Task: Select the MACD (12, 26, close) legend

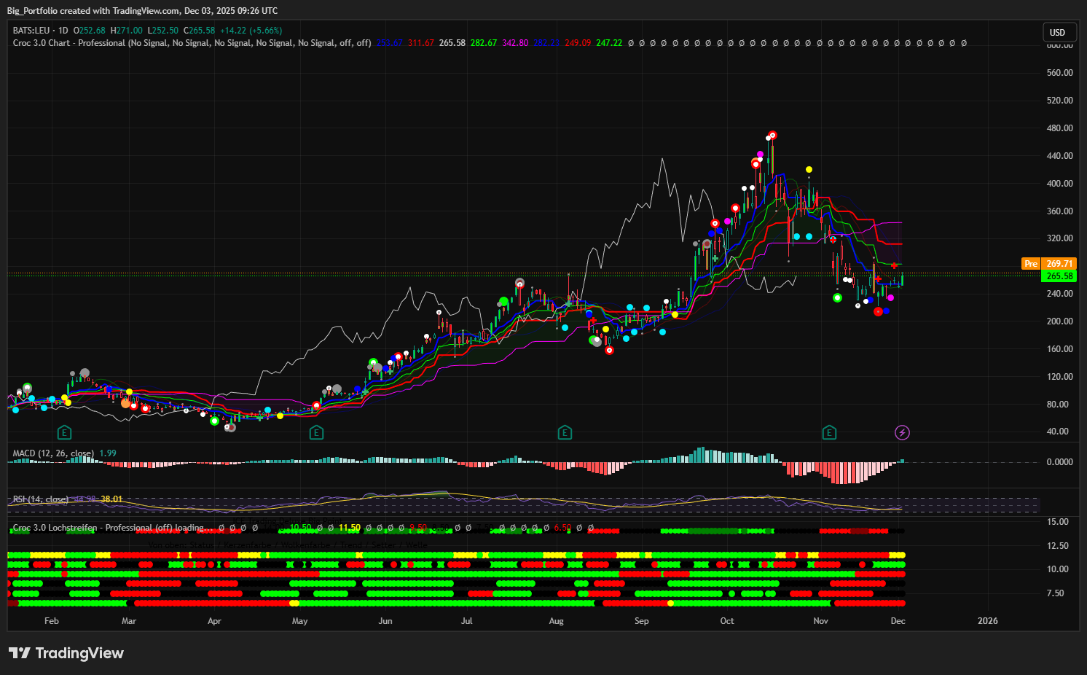Action: click(53, 453)
